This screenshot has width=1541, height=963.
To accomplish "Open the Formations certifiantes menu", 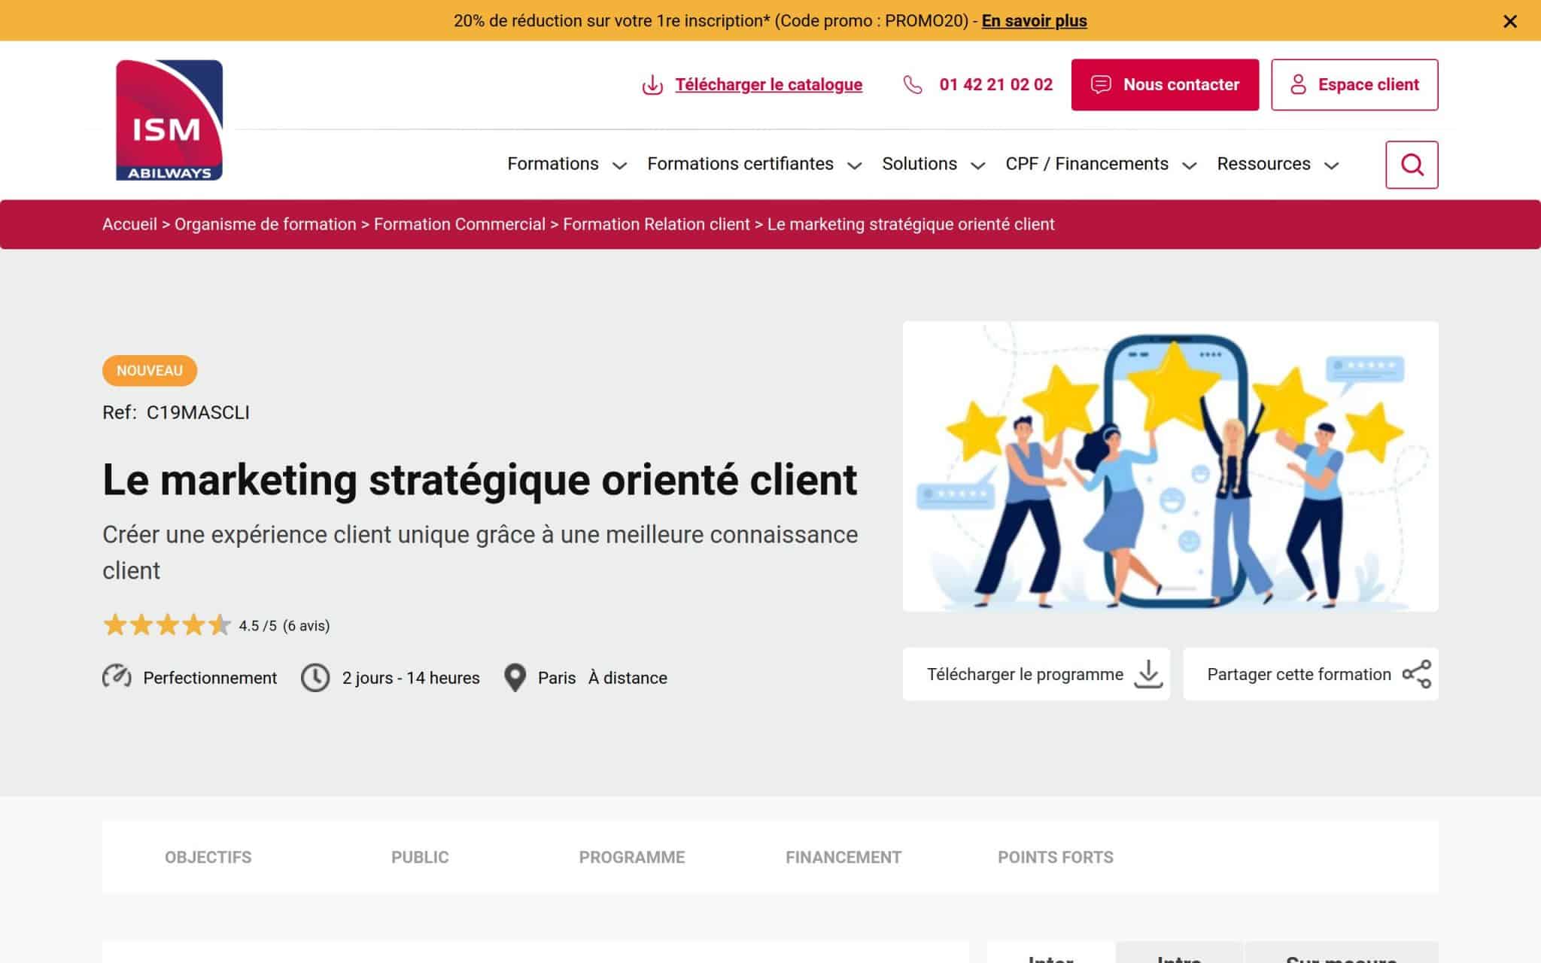I will tap(740, 164).
